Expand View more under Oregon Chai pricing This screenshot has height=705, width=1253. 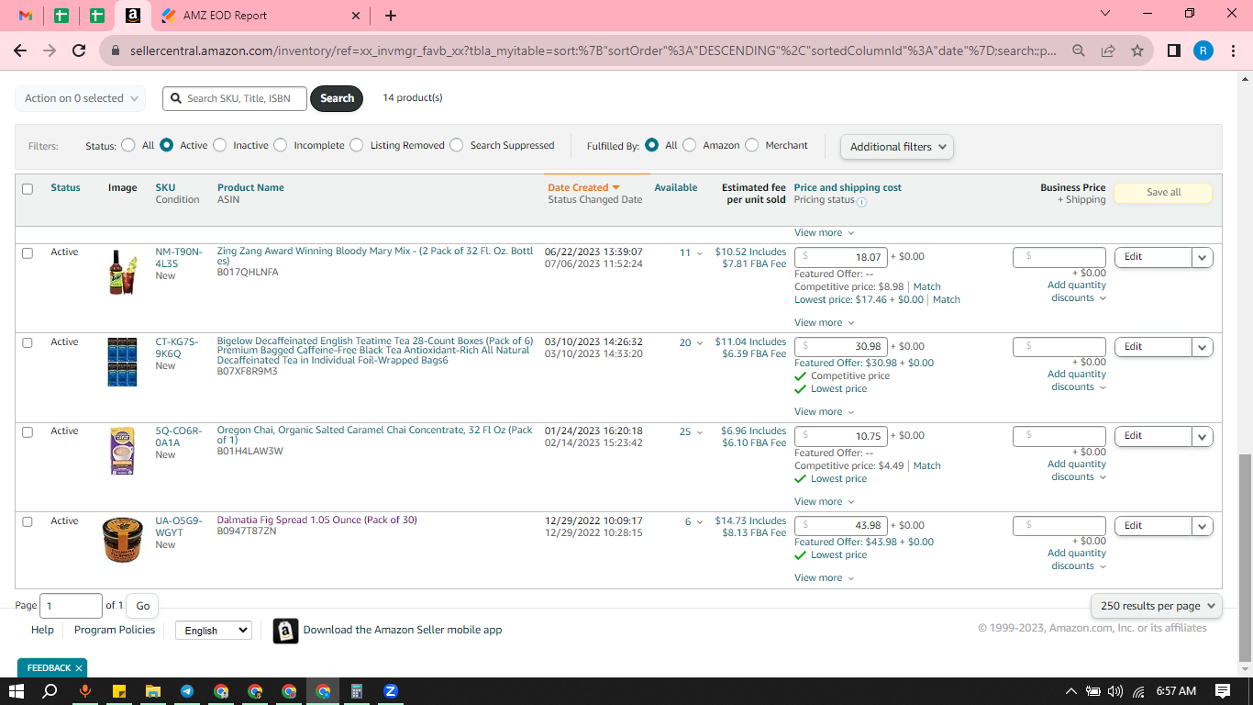[824, 502]
